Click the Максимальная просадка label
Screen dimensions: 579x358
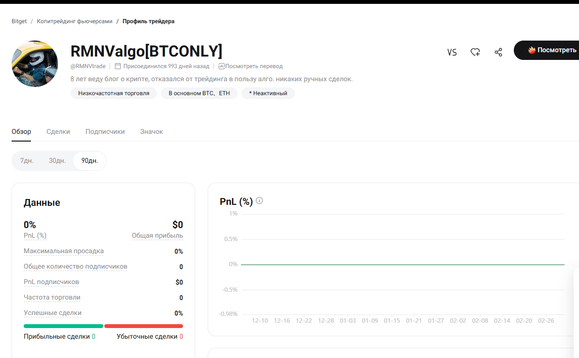pos(64,251)
